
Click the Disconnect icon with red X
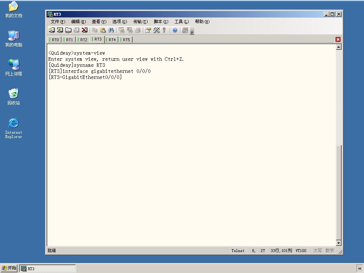85,30
